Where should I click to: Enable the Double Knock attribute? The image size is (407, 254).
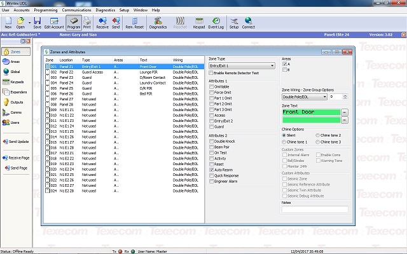pos(211,141)
